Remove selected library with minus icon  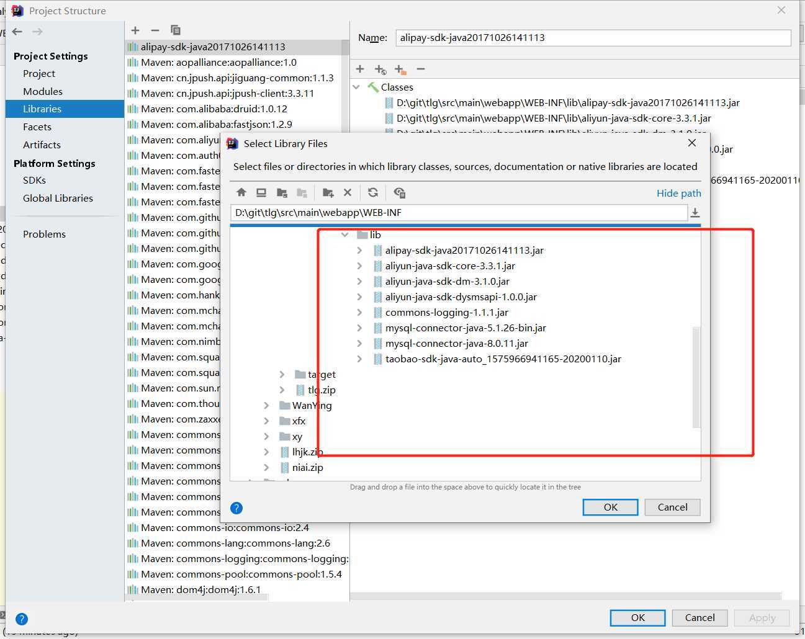coord(155,30)
